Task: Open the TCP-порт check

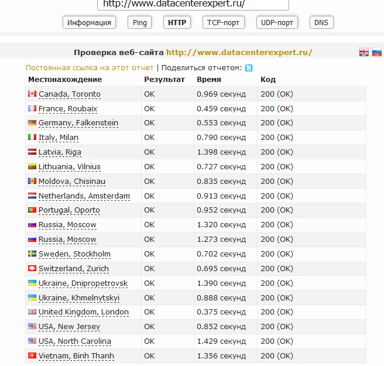Action: click(224, 22)
